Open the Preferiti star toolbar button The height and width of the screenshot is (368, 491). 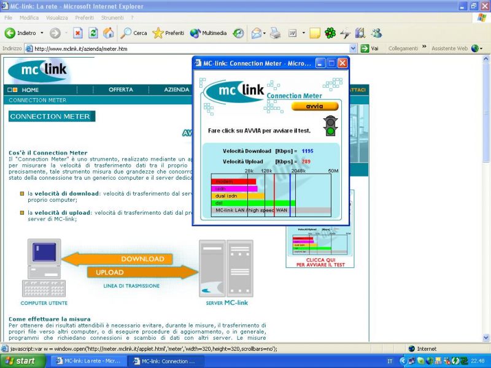pyautogui.click(x=168, y=33)
